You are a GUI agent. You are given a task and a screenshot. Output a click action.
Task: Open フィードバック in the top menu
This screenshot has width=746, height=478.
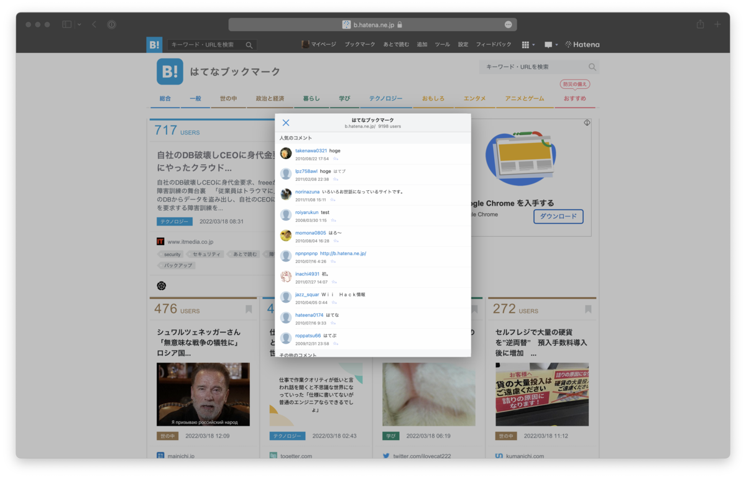494,45
